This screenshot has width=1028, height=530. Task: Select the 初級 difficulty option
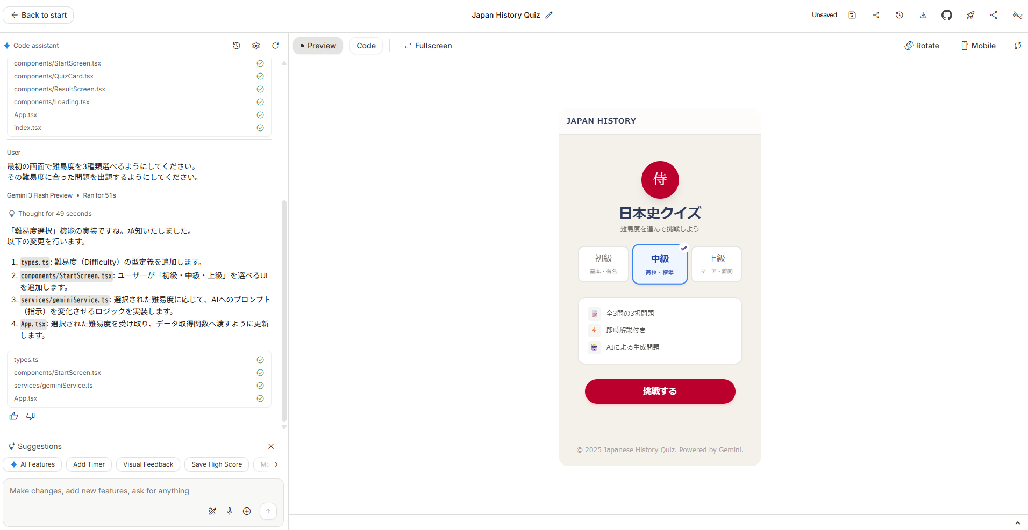pyautogui.click(x=603, y=264)
